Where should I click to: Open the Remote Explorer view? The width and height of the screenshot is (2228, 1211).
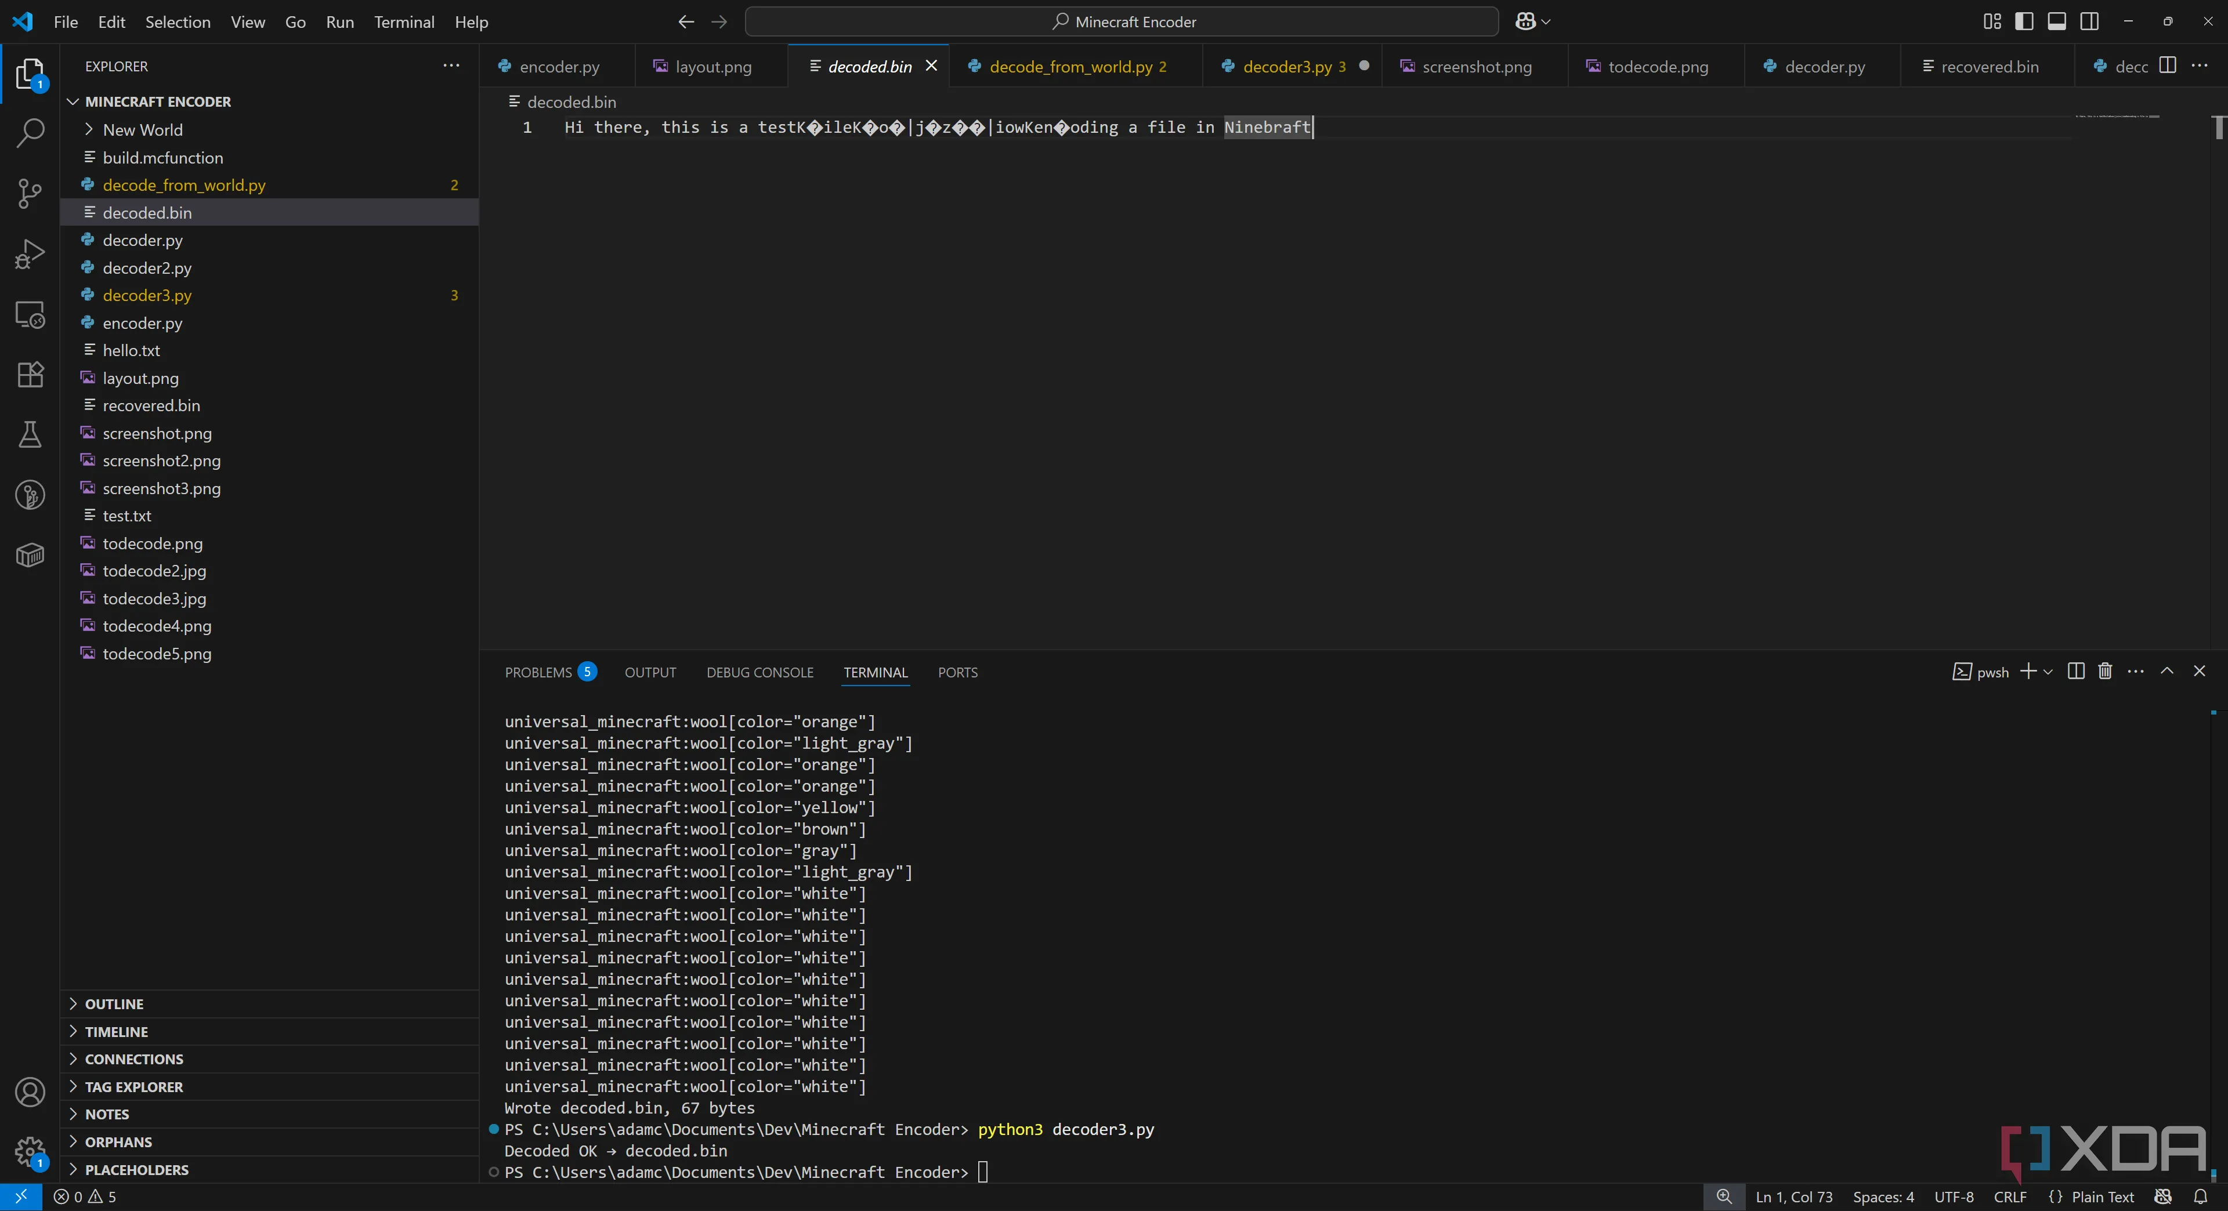30,314
